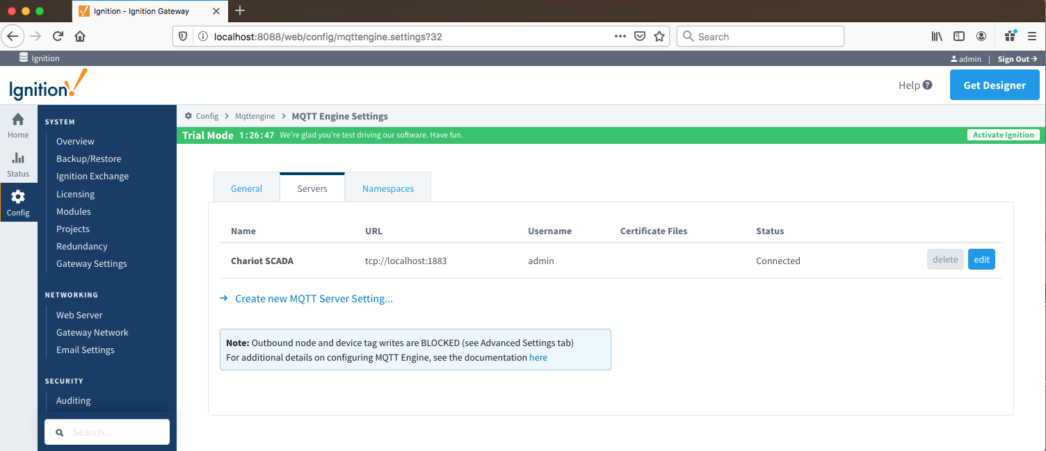Toggle the browser sidebar icon
Screen dimensions: 1046x451
coord(959,36)
